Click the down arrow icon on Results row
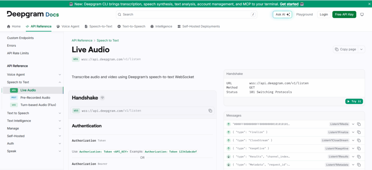Screen dimensions: 372x170 point(229,157)
